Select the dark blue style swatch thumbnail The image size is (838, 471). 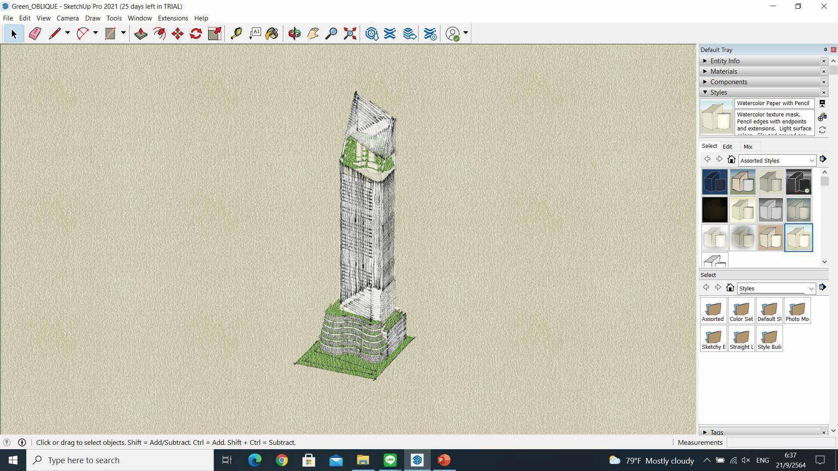[x=714, y=182]
